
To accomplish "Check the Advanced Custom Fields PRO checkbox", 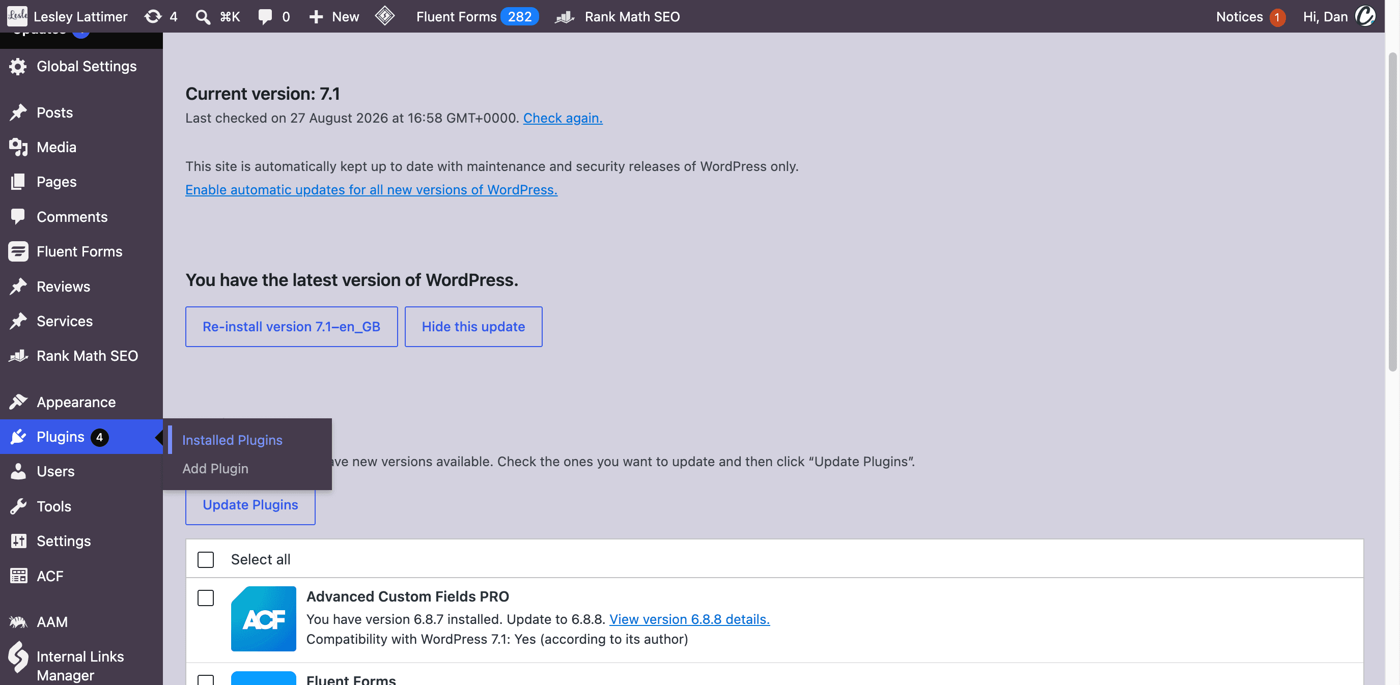I will click(206, 598).
